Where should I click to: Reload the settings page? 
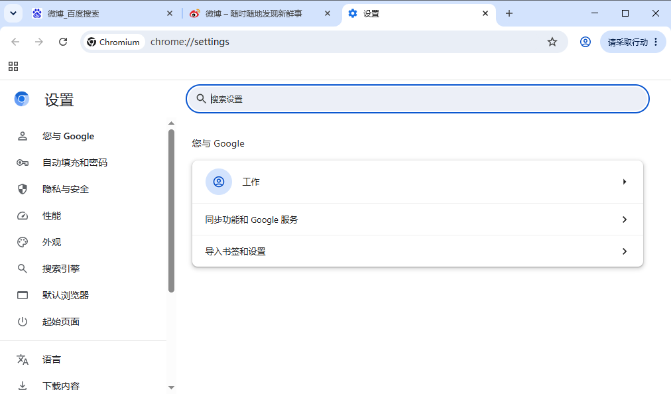63,42
